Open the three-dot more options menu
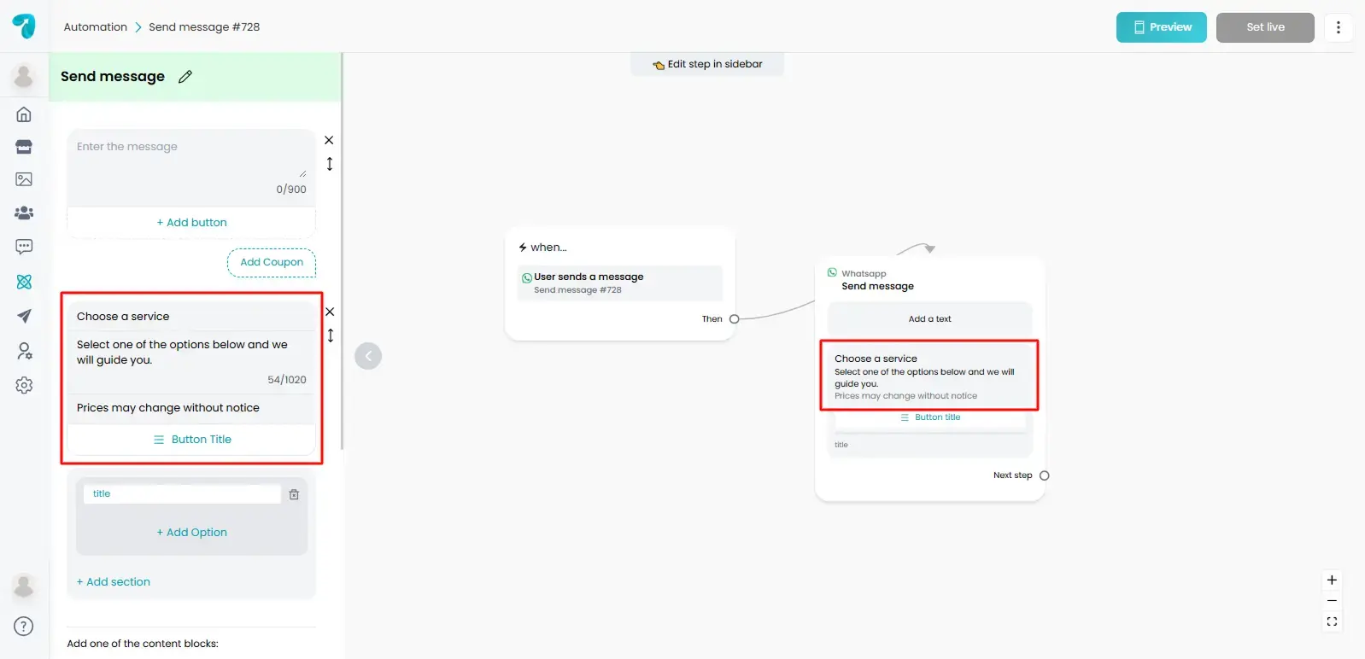Screen dimensions: 1365x659 1338,27
